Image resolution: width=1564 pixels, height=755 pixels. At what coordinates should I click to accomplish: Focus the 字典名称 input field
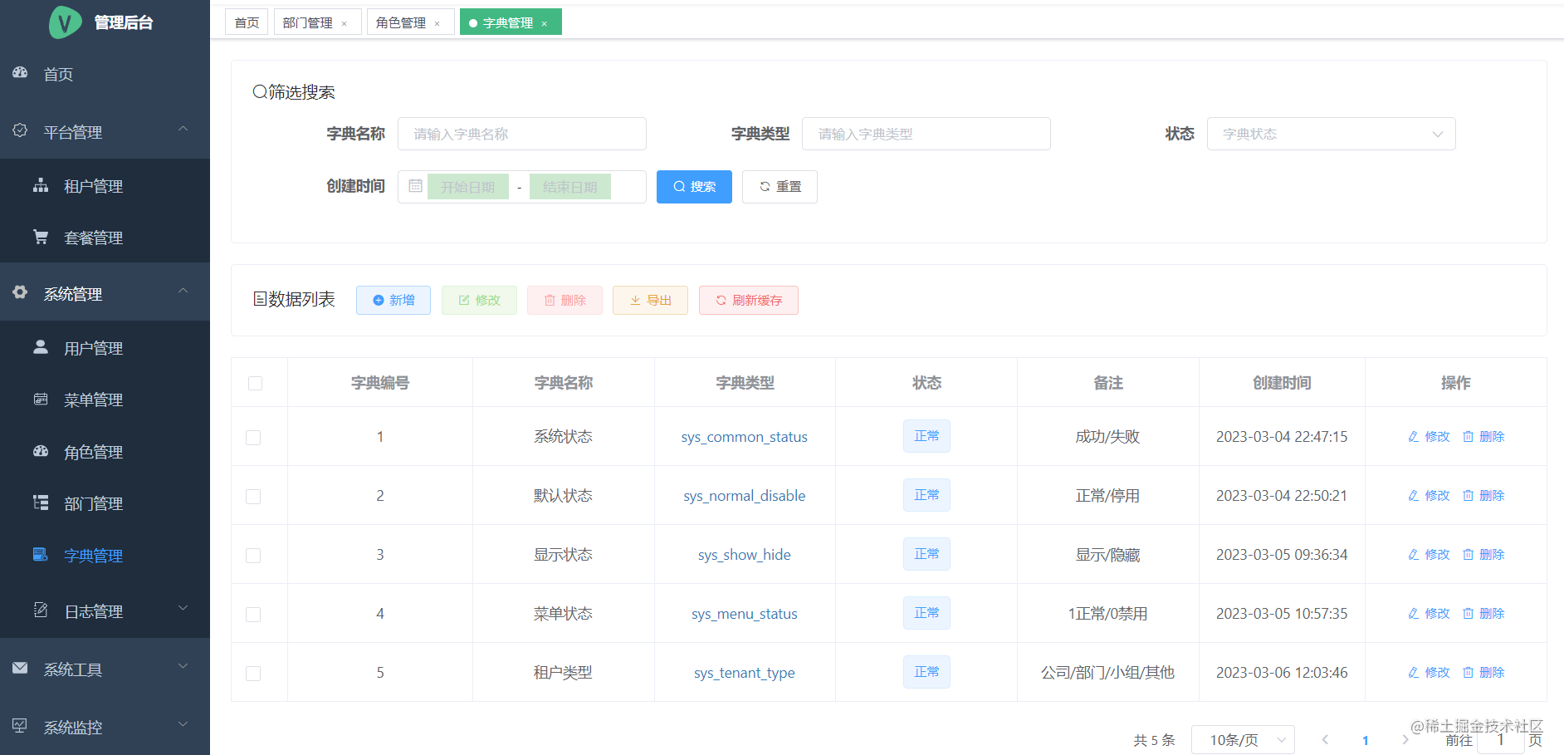[521, 134]
